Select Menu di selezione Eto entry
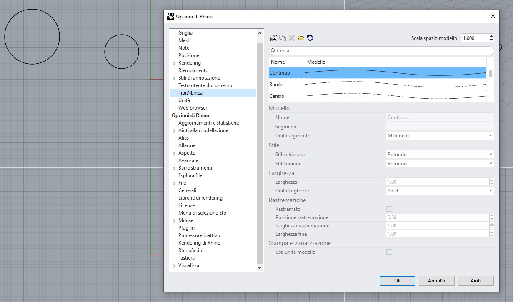Image resolution: width=513 pixels, height=302 pixels. pos(202,213)
